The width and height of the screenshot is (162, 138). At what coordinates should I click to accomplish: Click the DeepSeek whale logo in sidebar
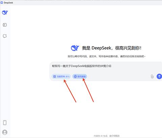5,13
